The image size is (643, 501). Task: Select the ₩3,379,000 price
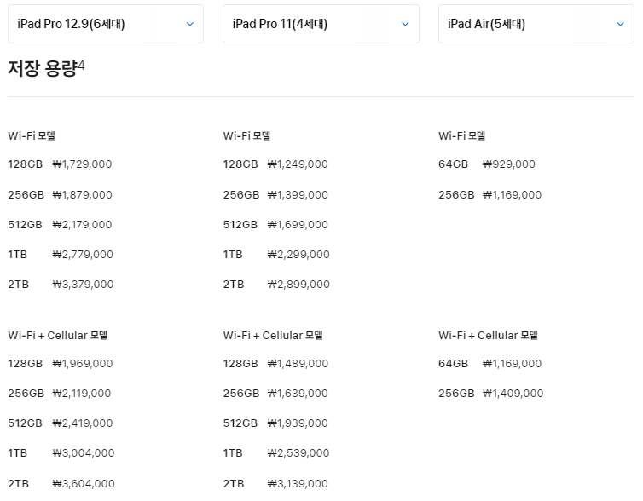click(x=83, y=285)
